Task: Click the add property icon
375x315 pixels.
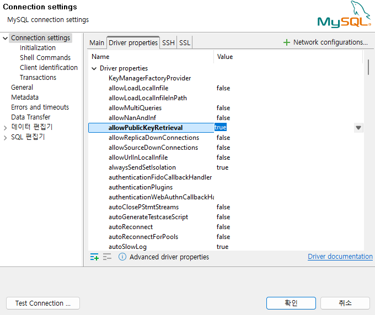Action: tap(94, 257)
